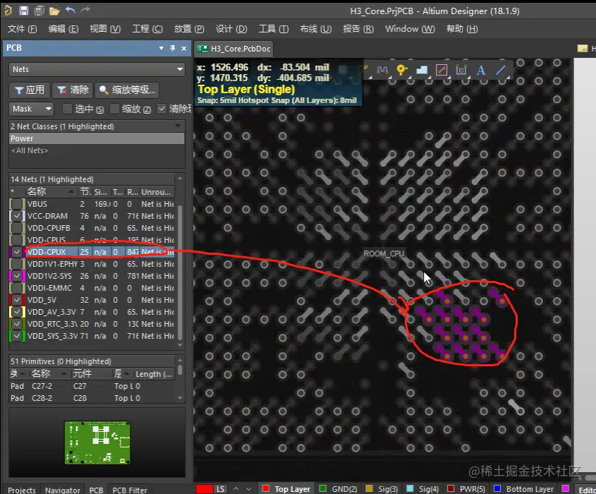Select the Bottom Layer tab
Screen dimensions: 596x494
click(x=525, y=489)
